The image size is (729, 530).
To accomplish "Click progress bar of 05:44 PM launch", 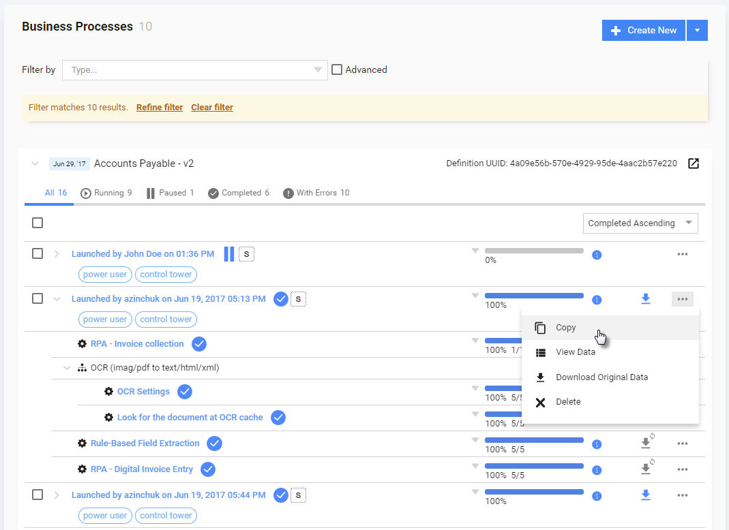I will (x=534, y=492).
